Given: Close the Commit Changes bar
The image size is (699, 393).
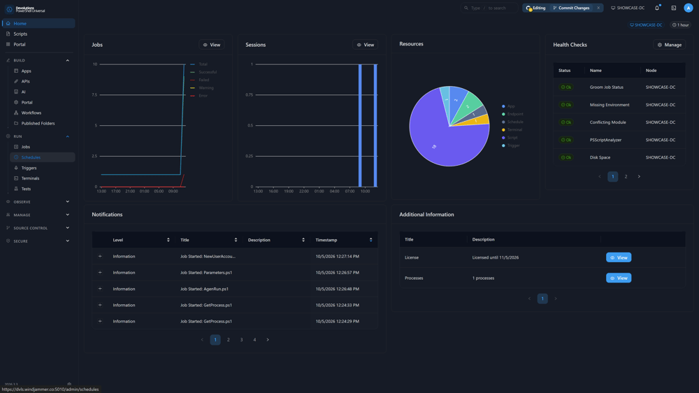Looking at the screenshot, I should [x=598, y=8].
